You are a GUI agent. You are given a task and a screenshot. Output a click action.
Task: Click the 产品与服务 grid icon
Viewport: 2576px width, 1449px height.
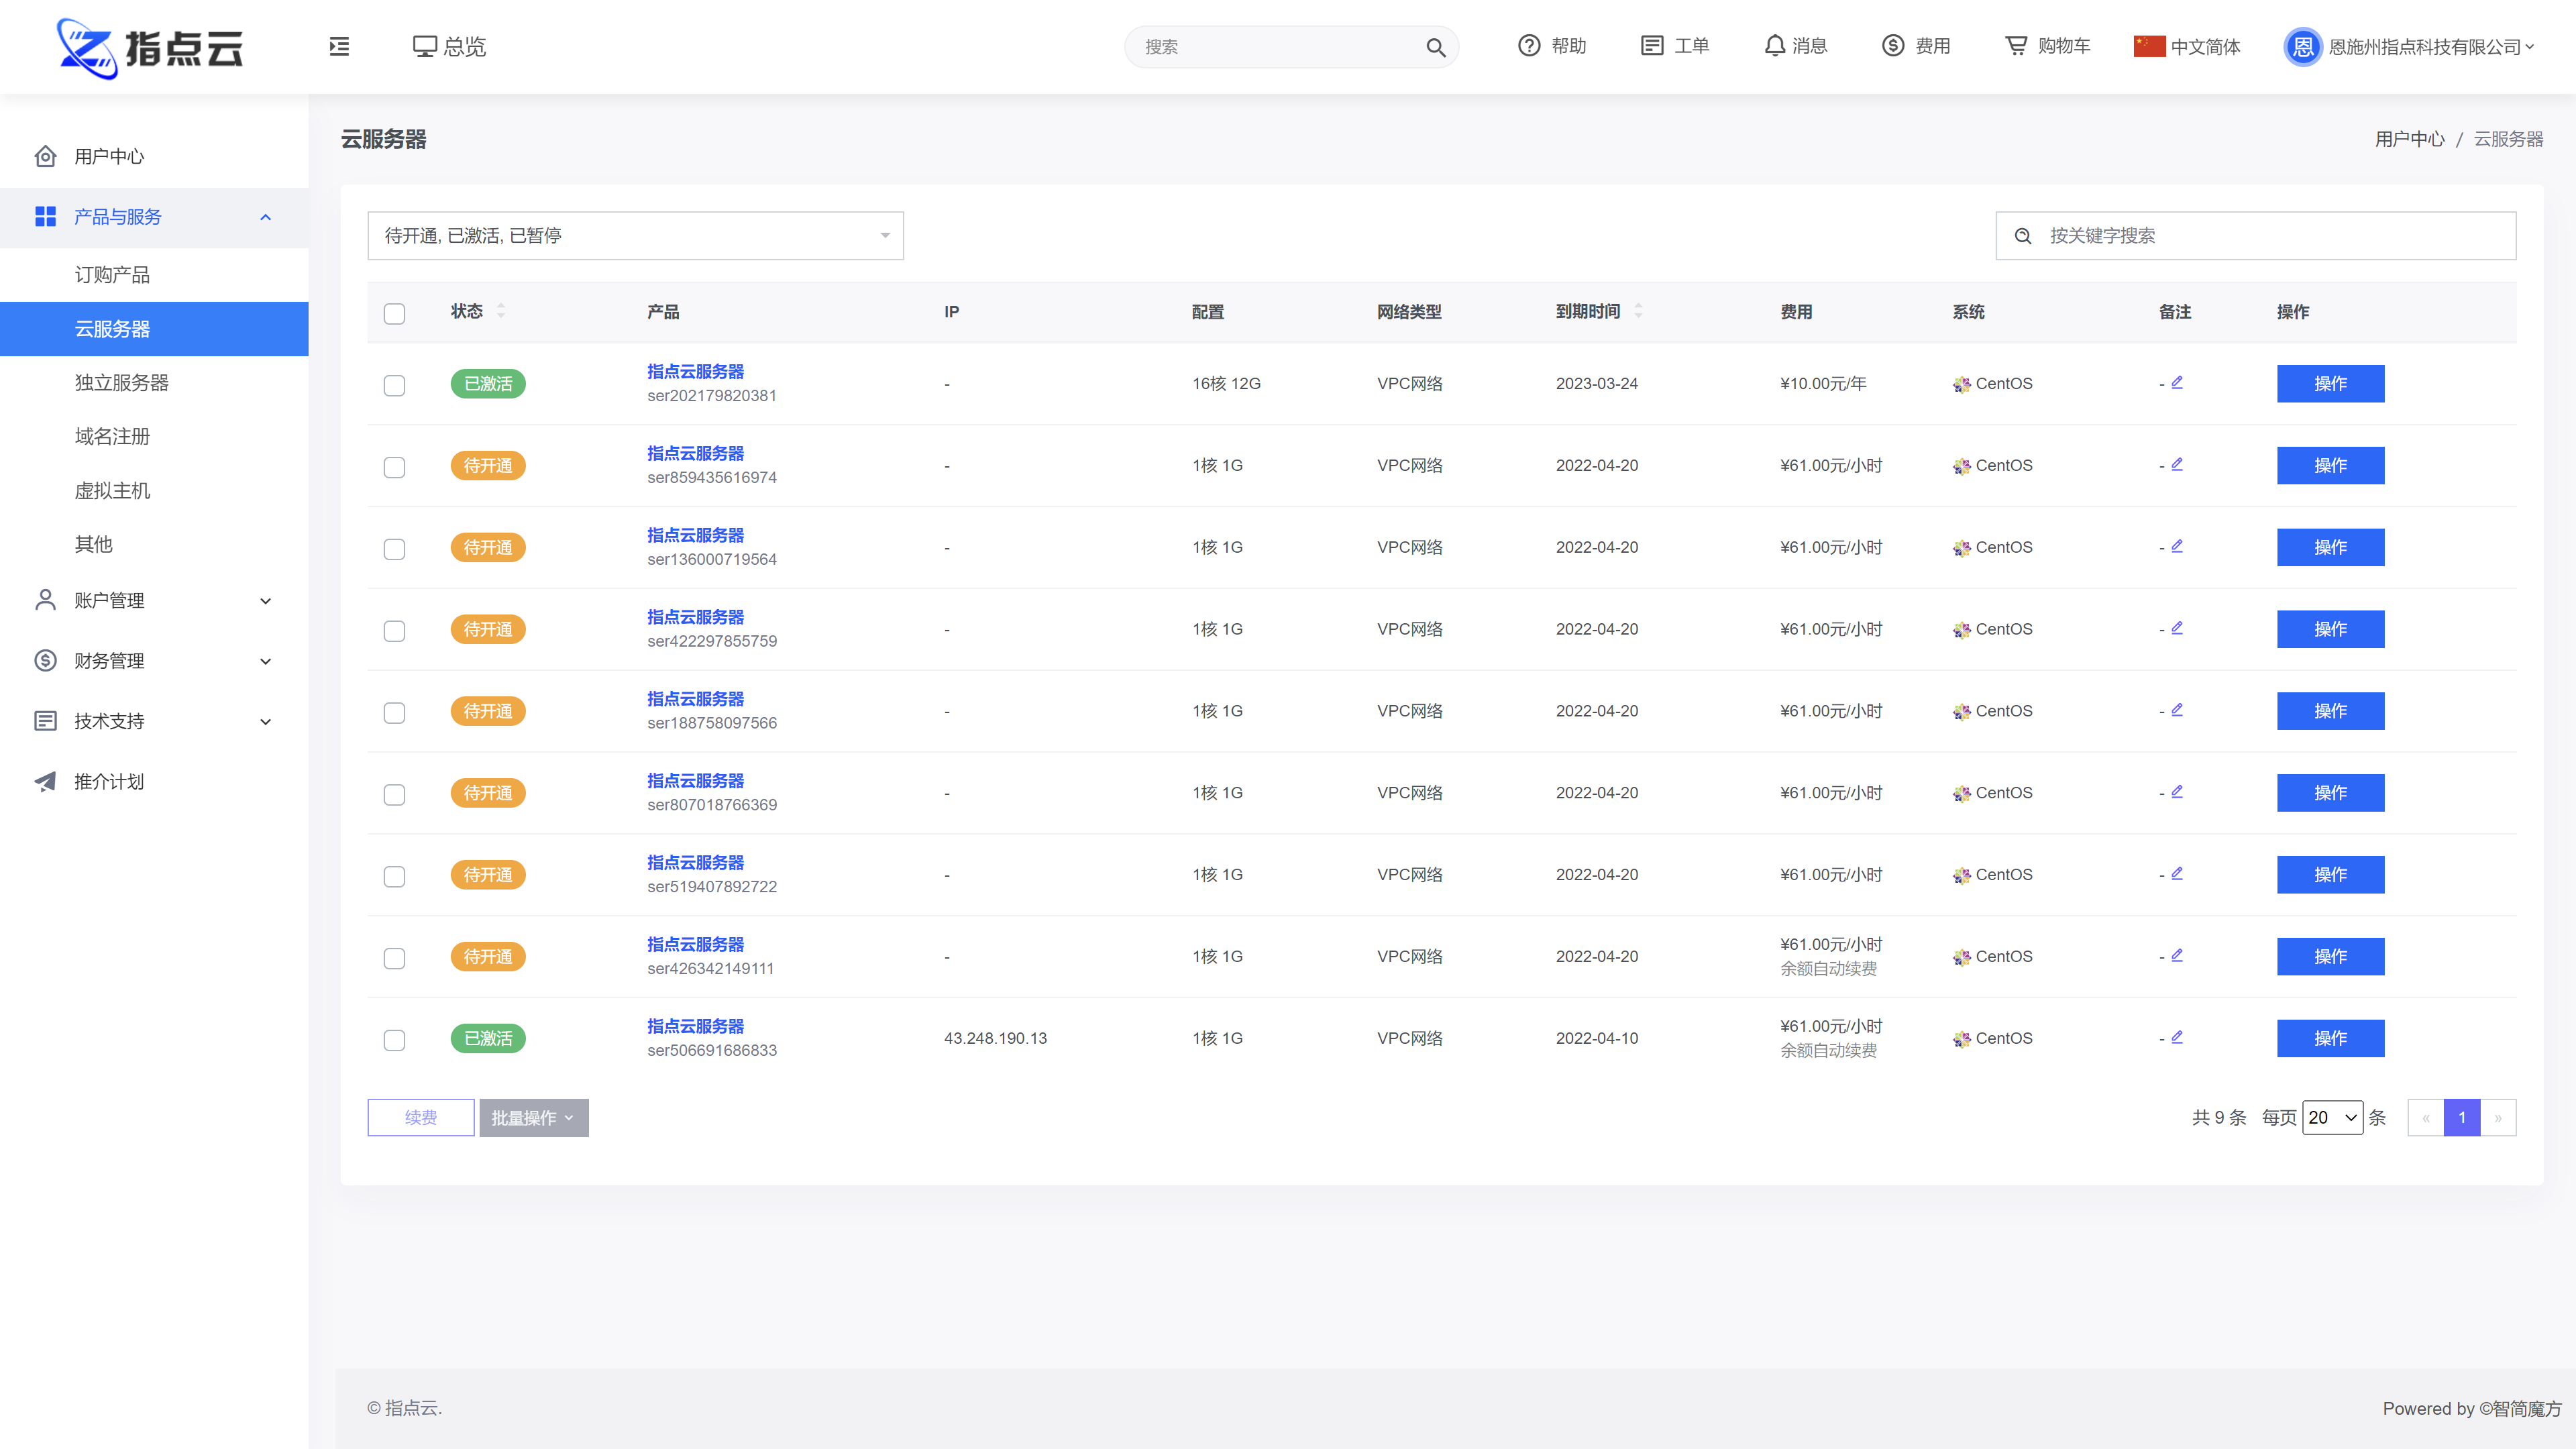coord(45,216)
